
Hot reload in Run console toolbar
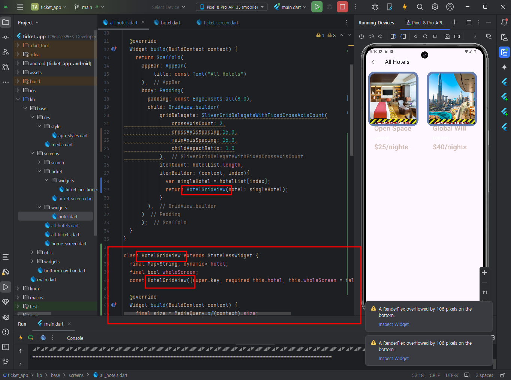[x=21, y=338]
